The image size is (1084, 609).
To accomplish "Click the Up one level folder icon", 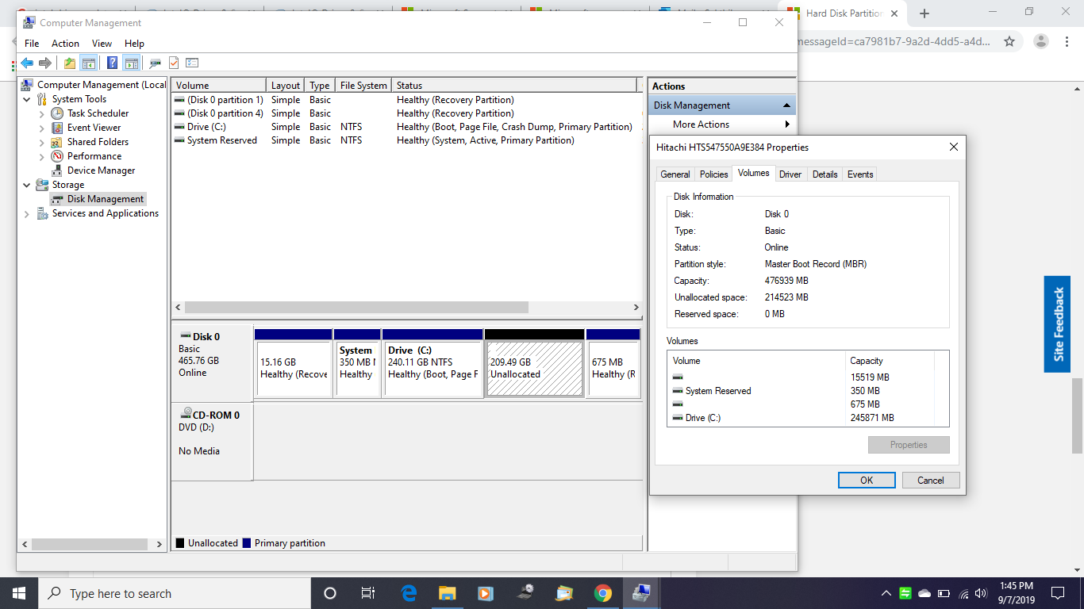I will coord(70,63).
